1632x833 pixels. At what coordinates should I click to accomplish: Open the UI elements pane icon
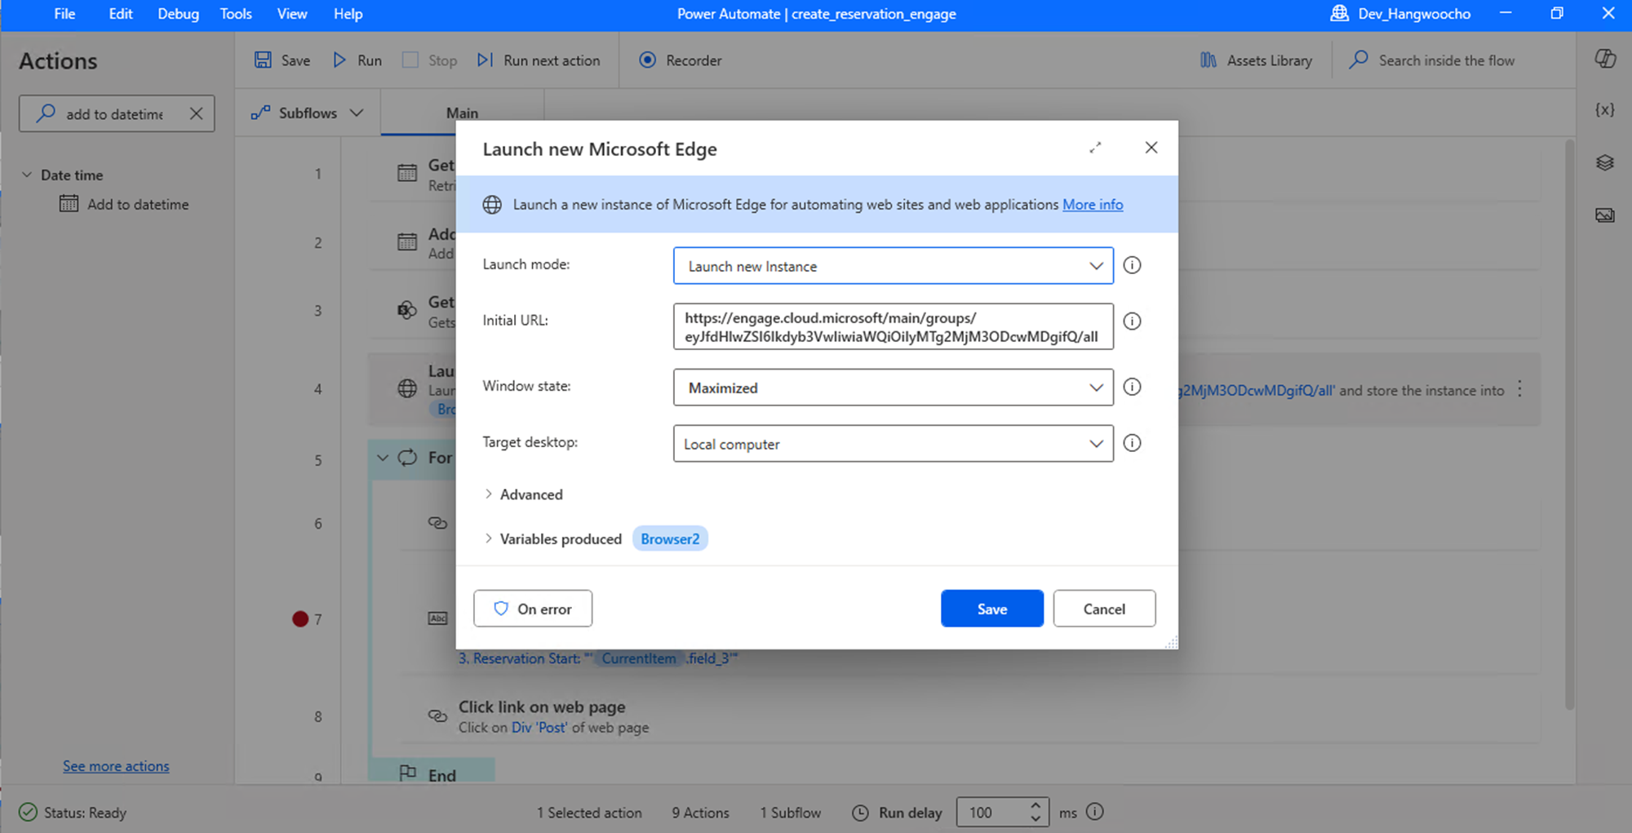(1605, 162)
